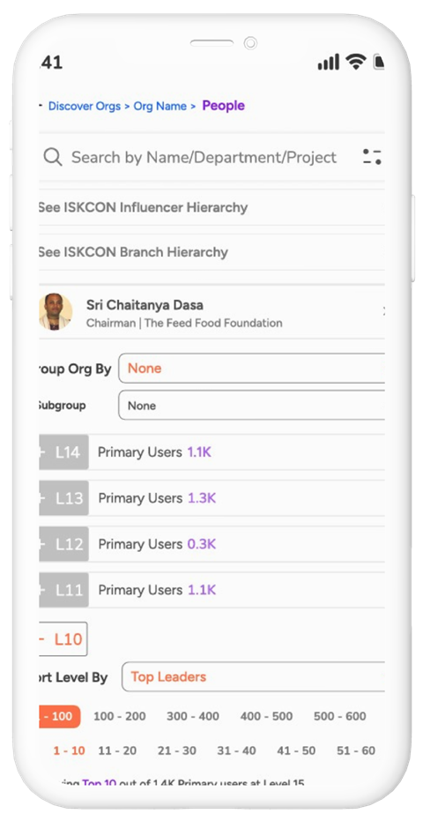Open the Subgroup None dropdown

[252, 406]
